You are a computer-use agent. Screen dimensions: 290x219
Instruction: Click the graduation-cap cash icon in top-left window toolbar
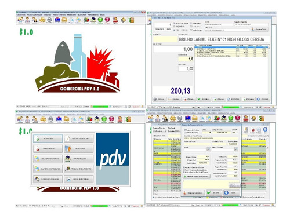93,20
